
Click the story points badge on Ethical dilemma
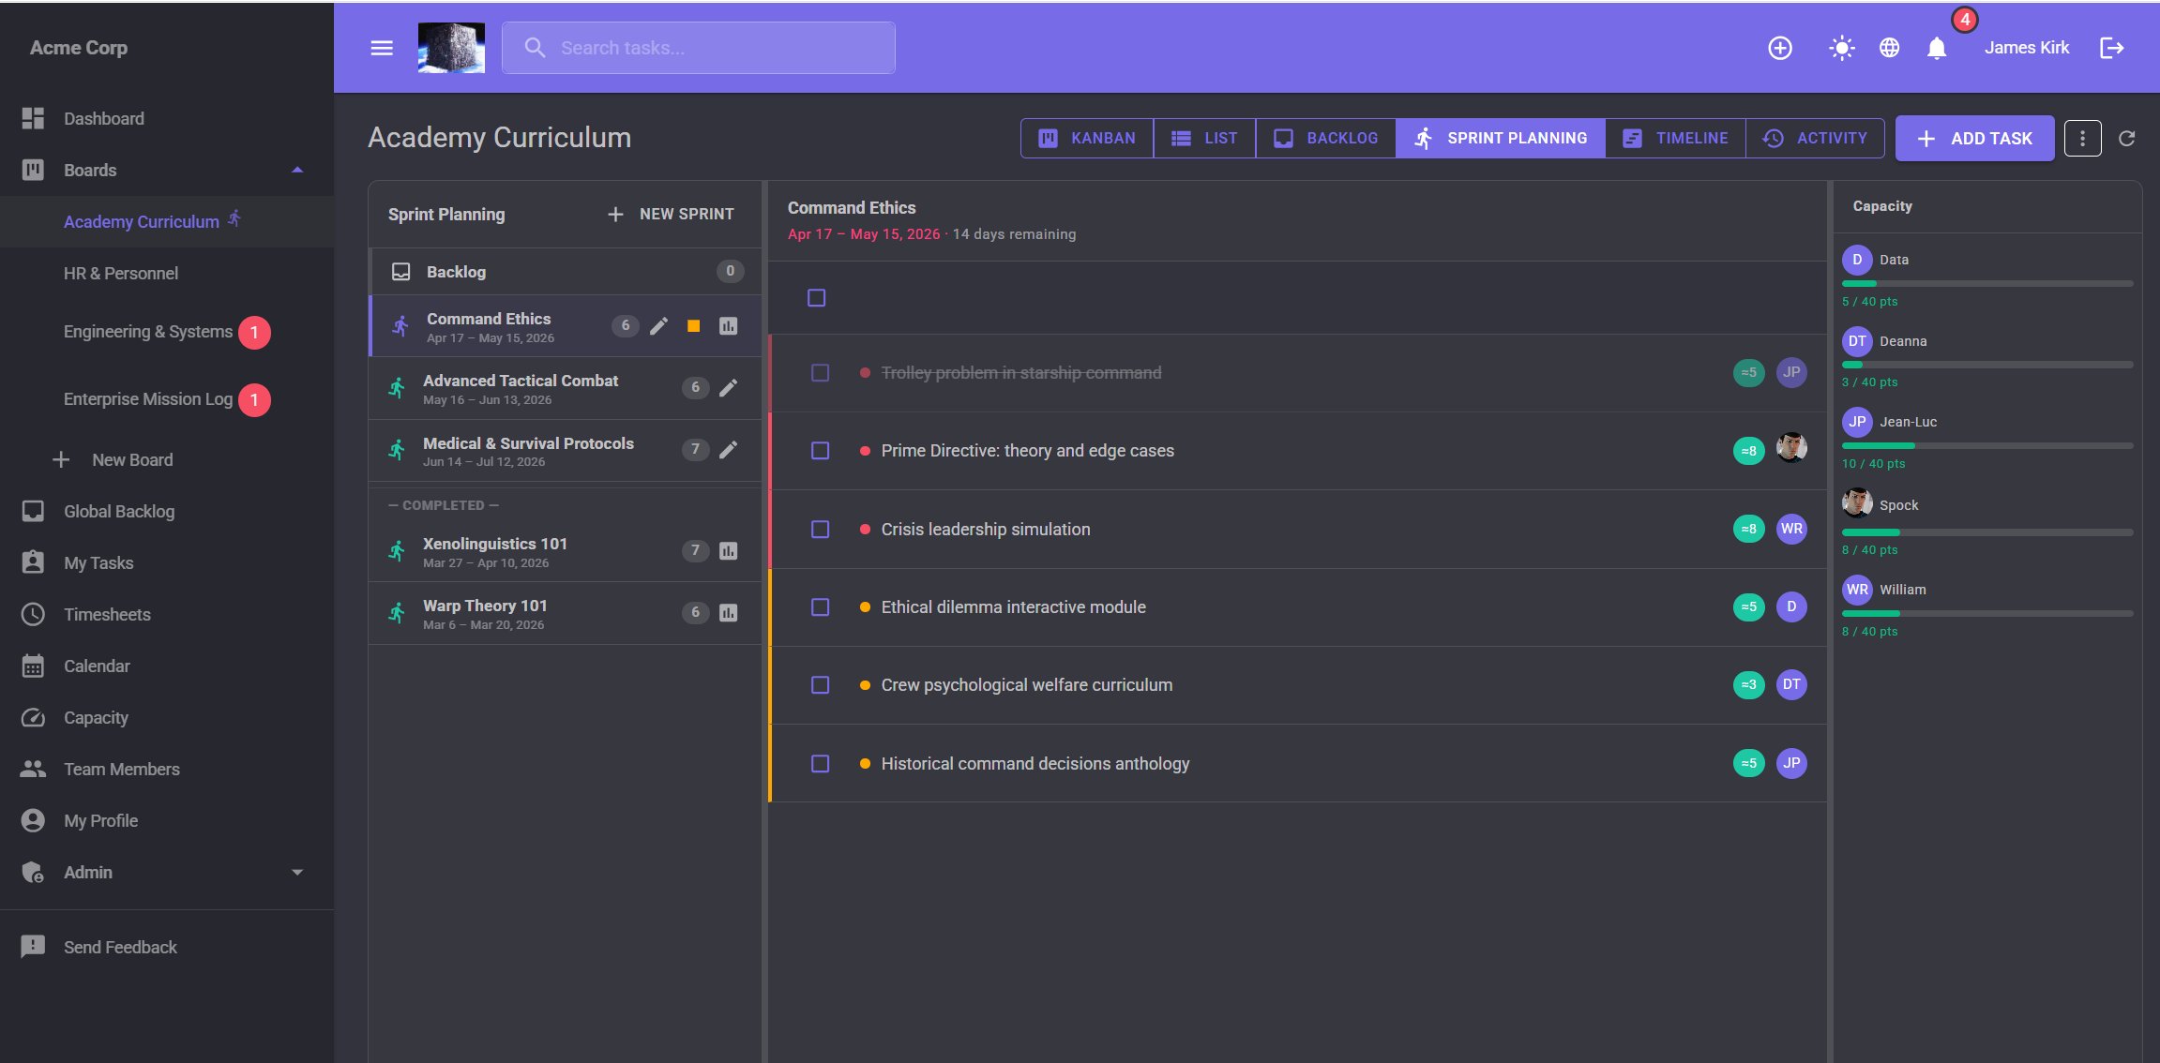tap(1748, 607)
